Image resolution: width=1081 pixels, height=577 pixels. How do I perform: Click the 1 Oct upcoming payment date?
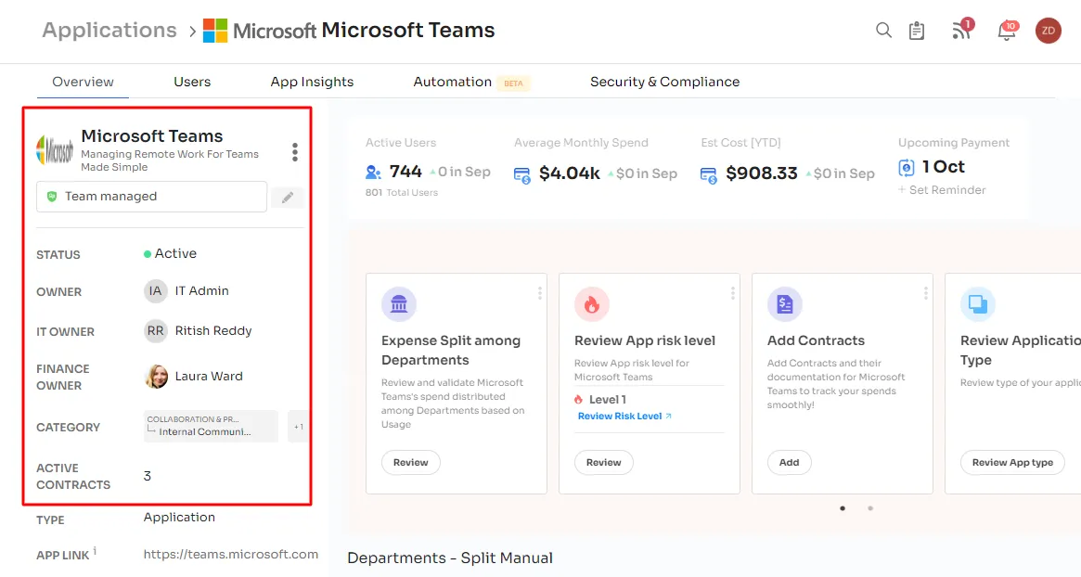(944, 167)
